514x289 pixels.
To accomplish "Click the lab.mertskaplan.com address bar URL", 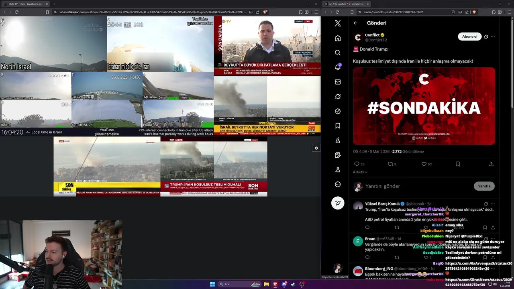I will click(x=153, y=12).
